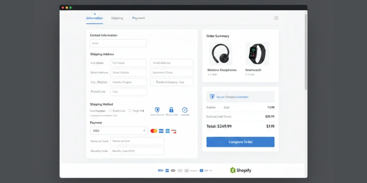
Task: Click the Wireless Headphones product thumbnail
Action: (221, 54)
